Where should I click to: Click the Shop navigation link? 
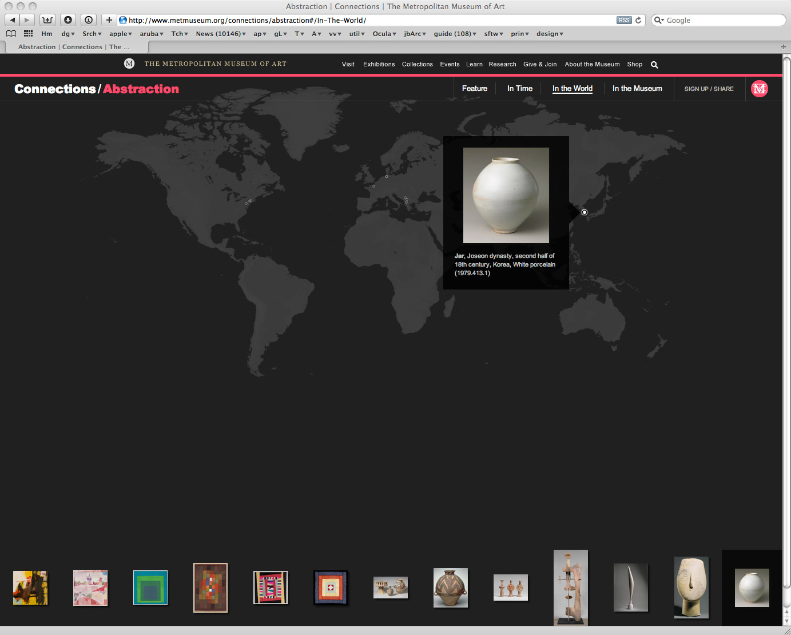pos(634,64)
